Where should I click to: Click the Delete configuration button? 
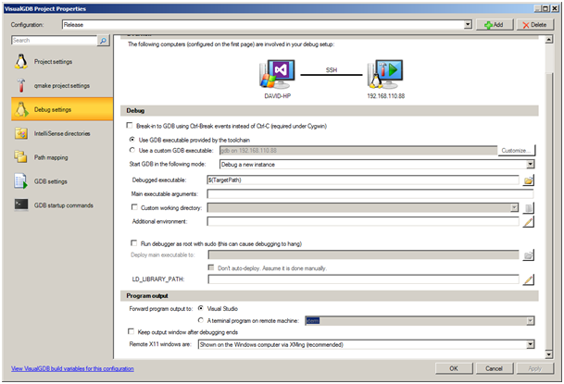tap(535, 25)
